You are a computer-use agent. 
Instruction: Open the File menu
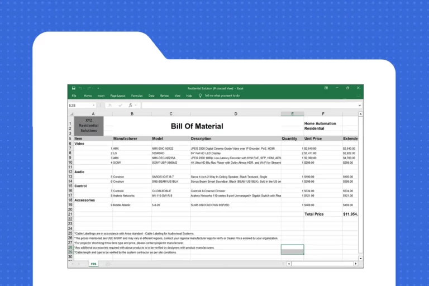click(x=74, y=96)
